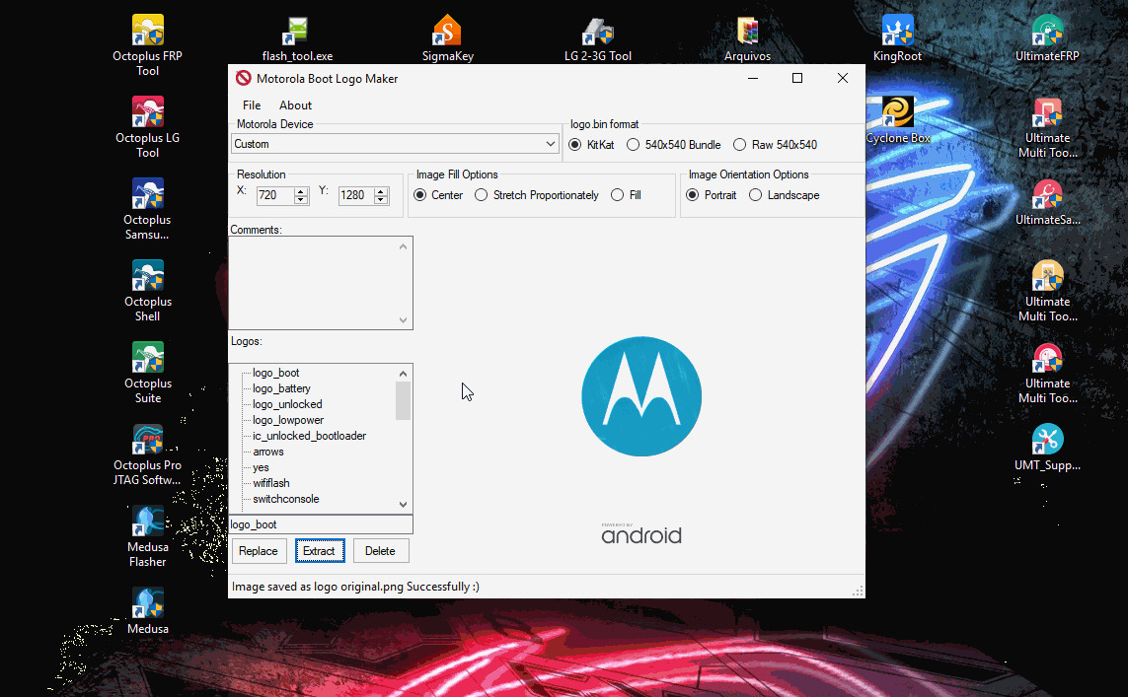Open the UMT_Supp... desktop icon
Viewport: 1128px width, 697px height.
[1047, 449]
